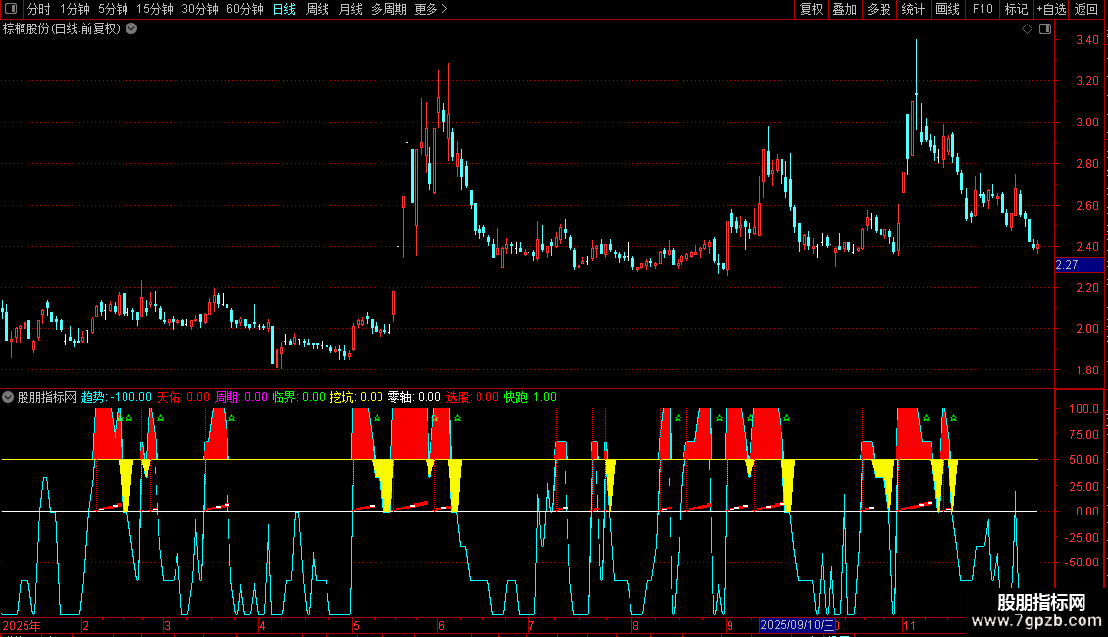This screenshot has height=637, width=1108.
Task: Click the 周期 indicator label
Action: click(x=241, y=397)
